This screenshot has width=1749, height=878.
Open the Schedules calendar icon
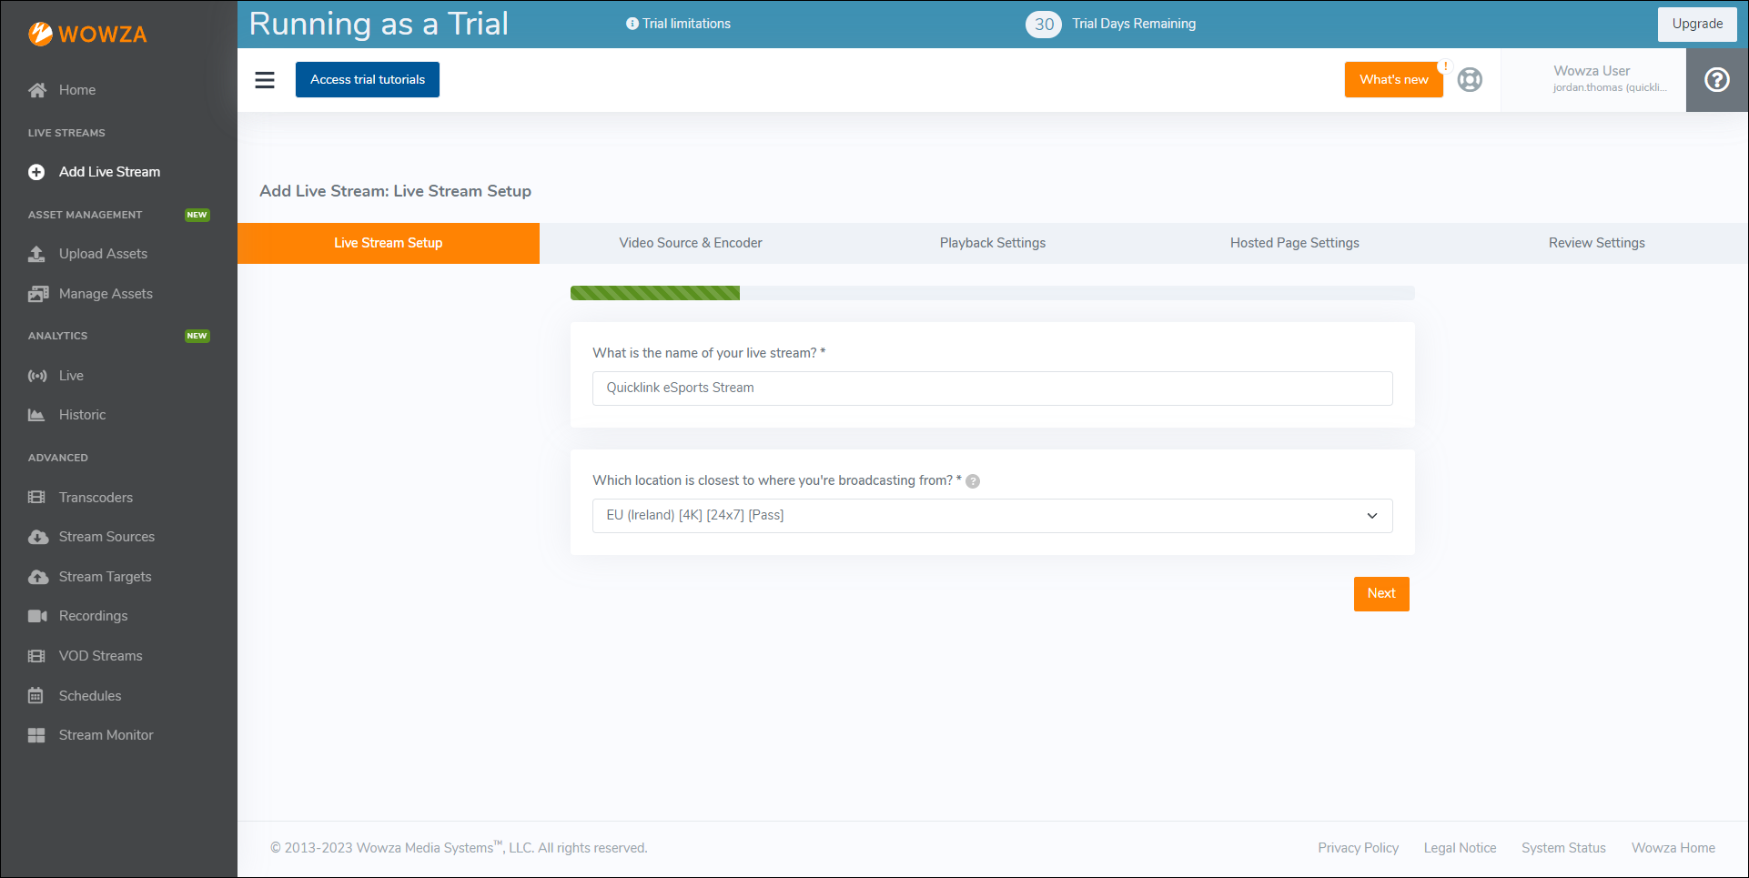(36, 696)
